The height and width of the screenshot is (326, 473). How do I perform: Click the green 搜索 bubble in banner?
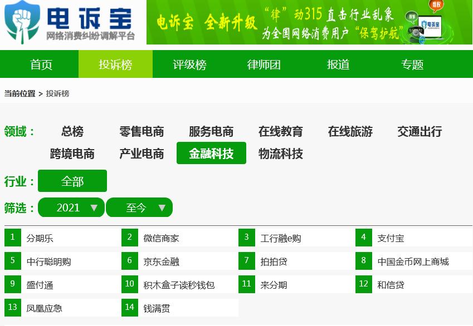coord(411,17)
